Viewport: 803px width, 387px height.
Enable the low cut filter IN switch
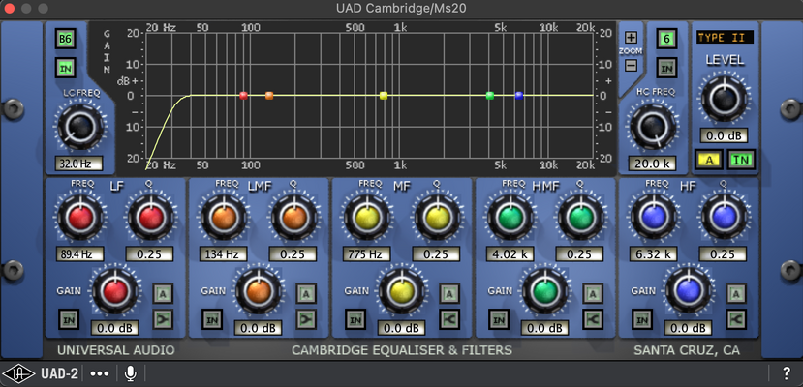point(66,68)
